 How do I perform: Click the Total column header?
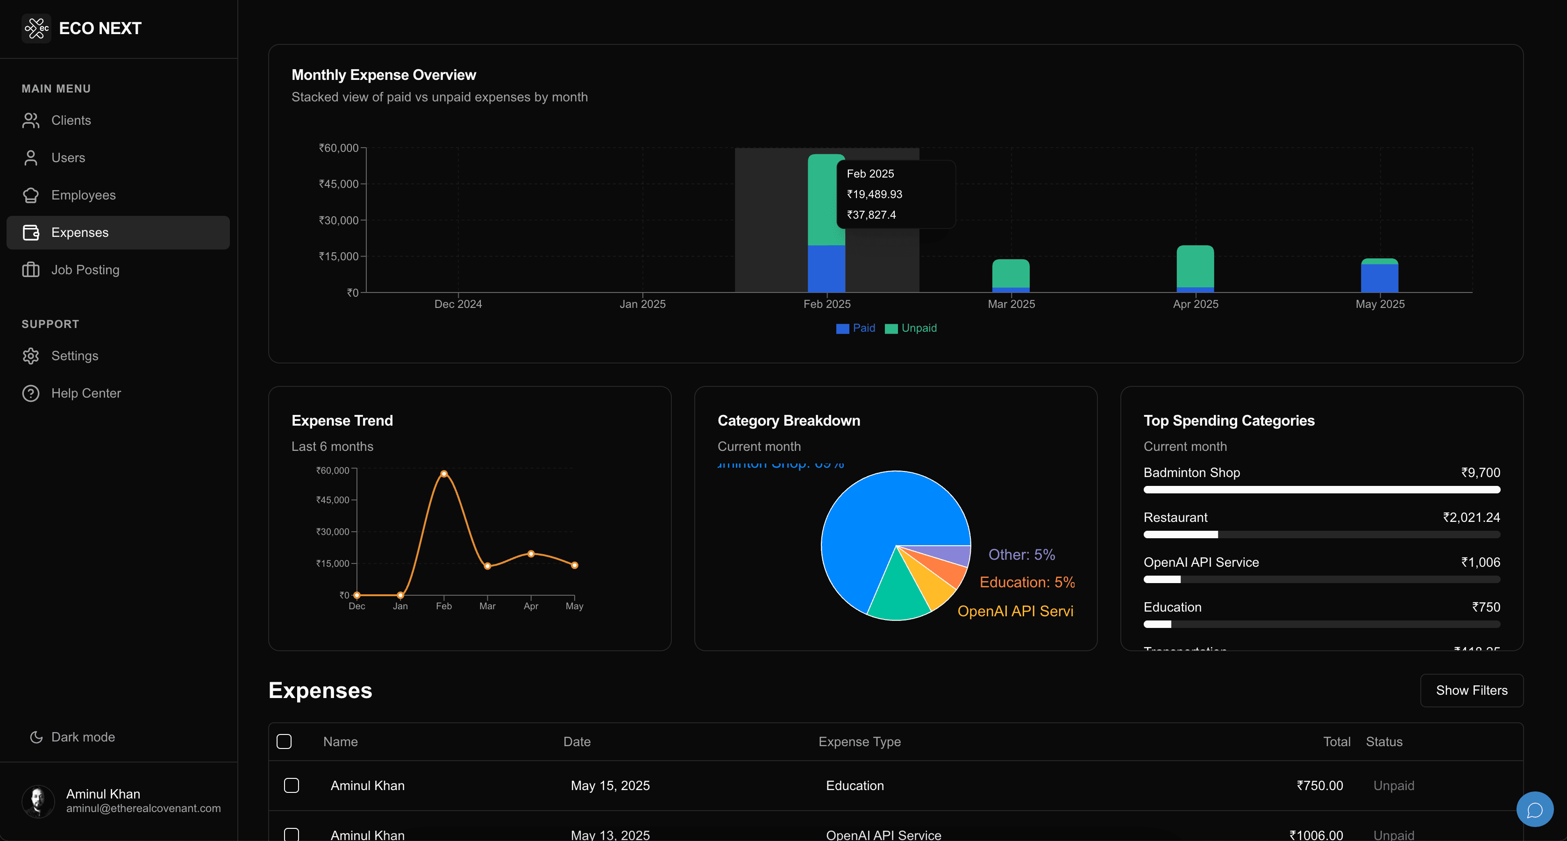(1337, 741)
